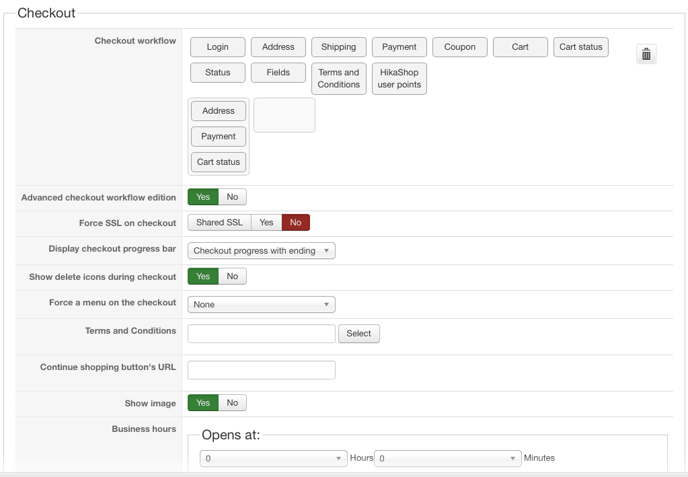Click the HikaShop user points block
Image resolution: width=688 pixels, height=477 pixels.
[399, 79]
